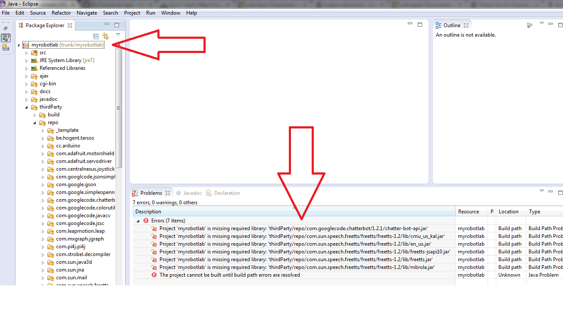Screen dimensions: 563x328
Task: Open the File menu
Action: pyautogui.click(x=6, y=13)
